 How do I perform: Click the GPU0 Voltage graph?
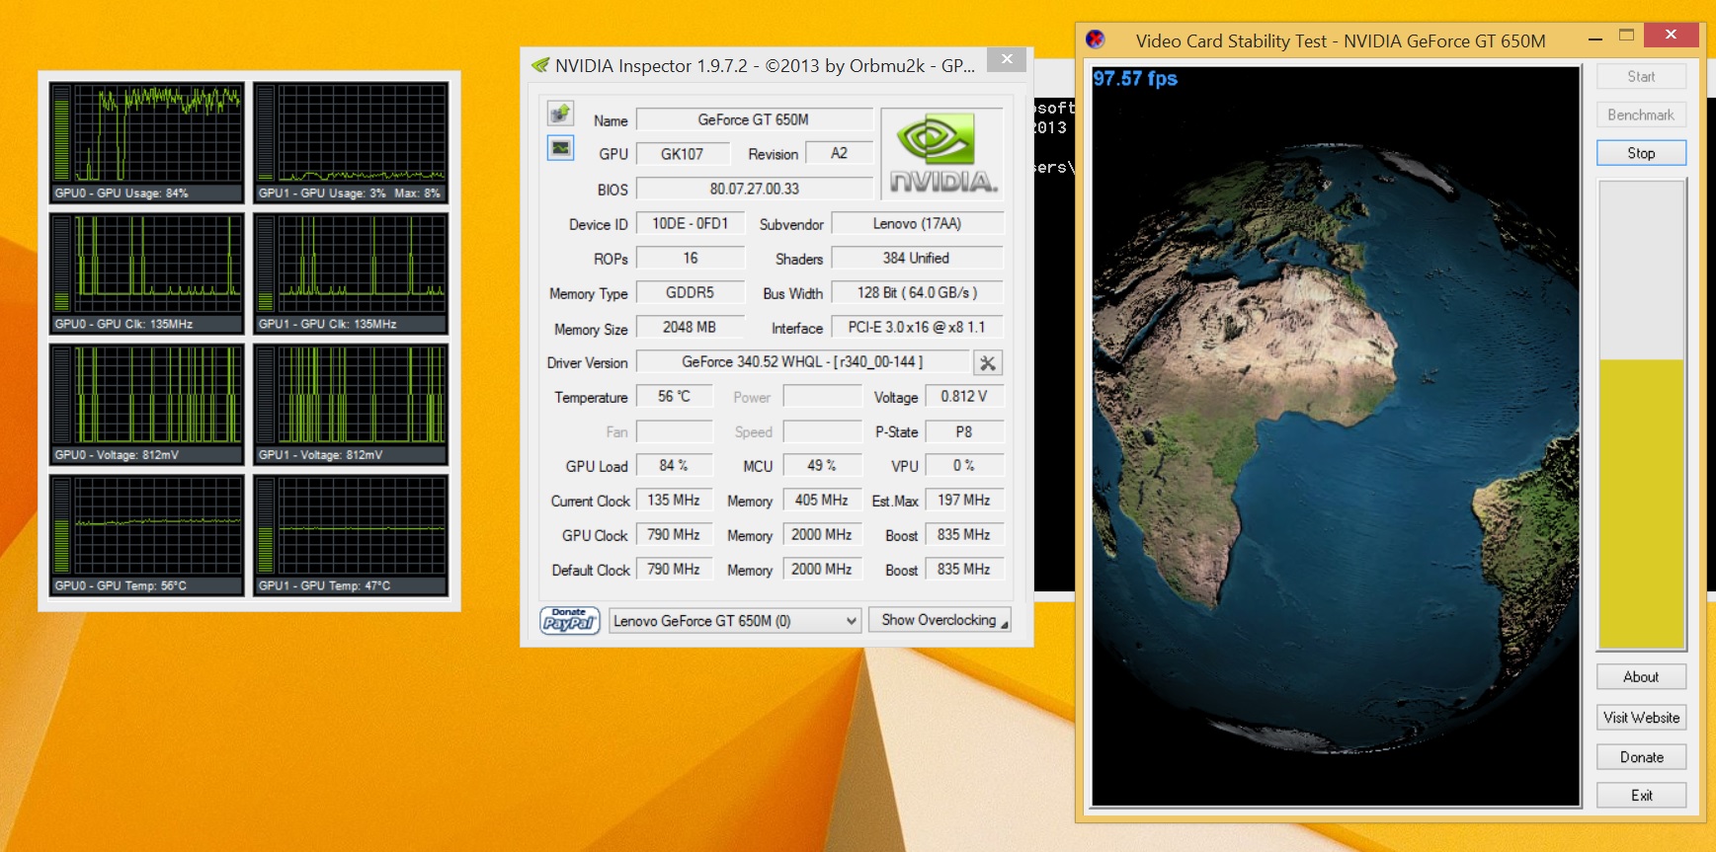coord(146,405)
